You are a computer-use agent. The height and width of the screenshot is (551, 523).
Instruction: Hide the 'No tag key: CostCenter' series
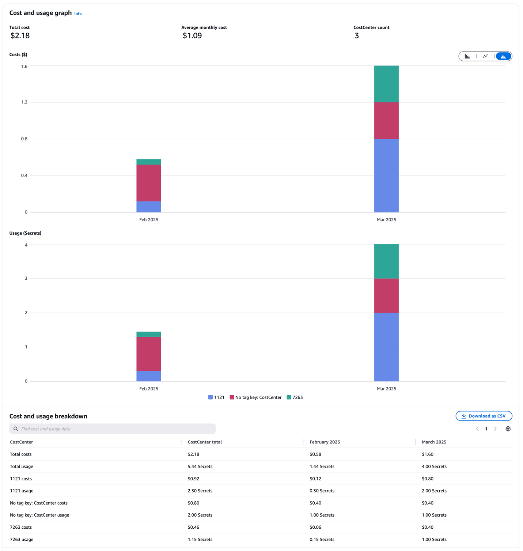click(255, 397)
